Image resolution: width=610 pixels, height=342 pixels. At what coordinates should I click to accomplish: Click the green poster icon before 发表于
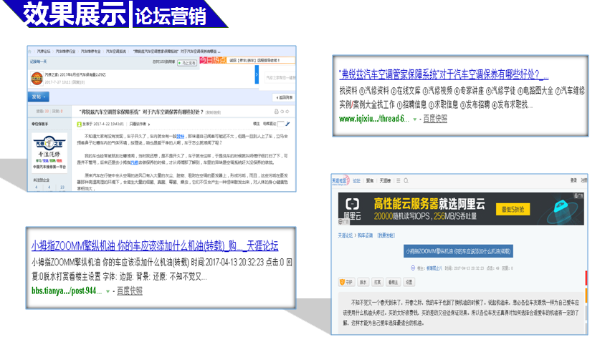click(80, 124)
